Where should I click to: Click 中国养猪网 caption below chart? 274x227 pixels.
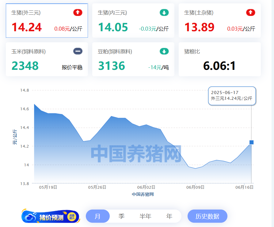coord(143,194)
